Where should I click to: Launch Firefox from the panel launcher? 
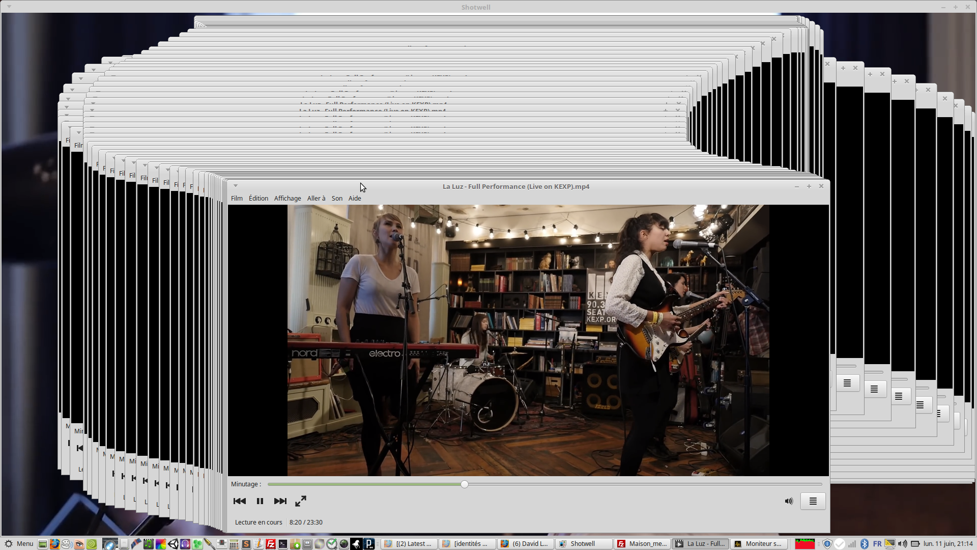tap(54, 544)
